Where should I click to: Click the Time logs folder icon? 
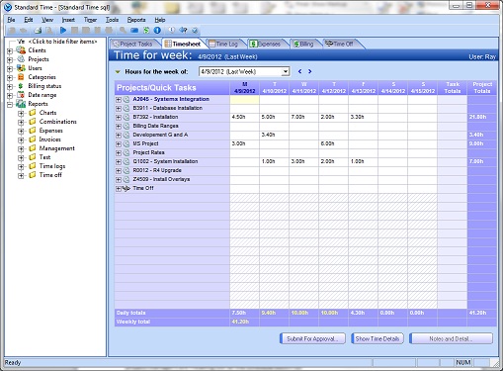pos(33,166)
